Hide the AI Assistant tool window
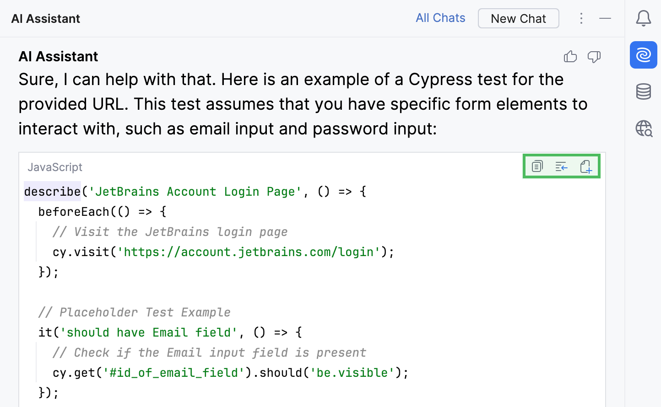The width and height of the screenshot is (661, 407). coord(605,18)
